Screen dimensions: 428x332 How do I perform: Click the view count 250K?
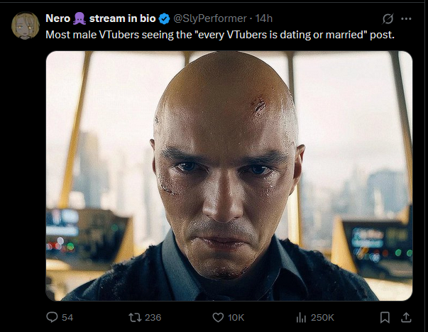(322, 317)
